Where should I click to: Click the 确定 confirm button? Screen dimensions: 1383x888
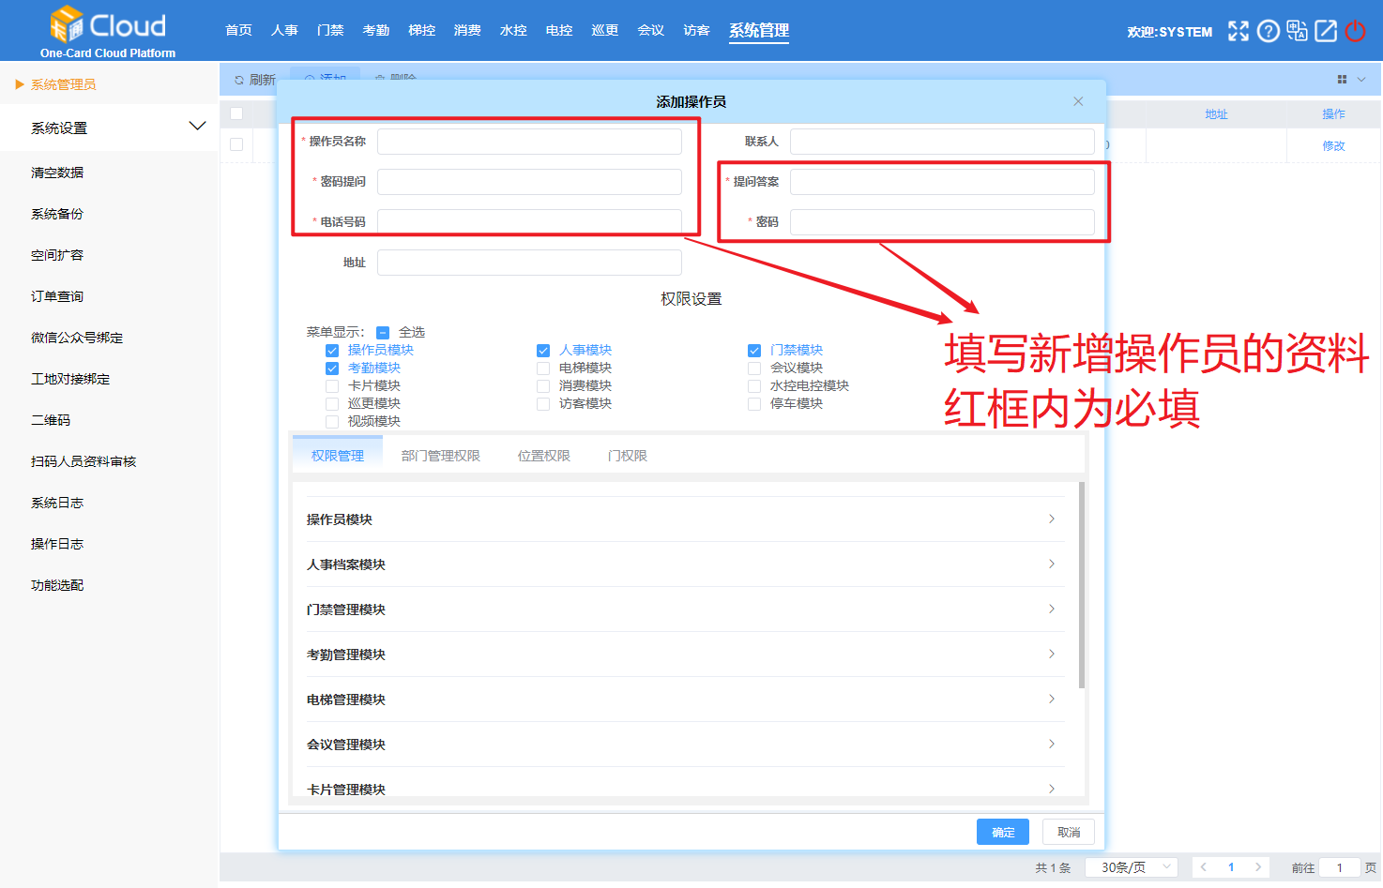[1002, 832]
